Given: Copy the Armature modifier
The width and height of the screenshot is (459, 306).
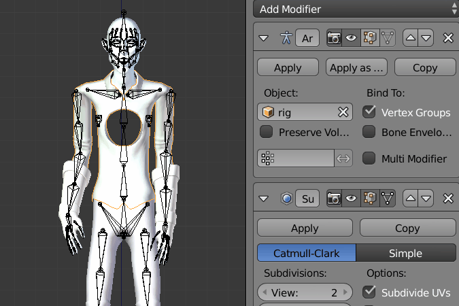Looking at the screenshot, I should click(x=425, y=67).
